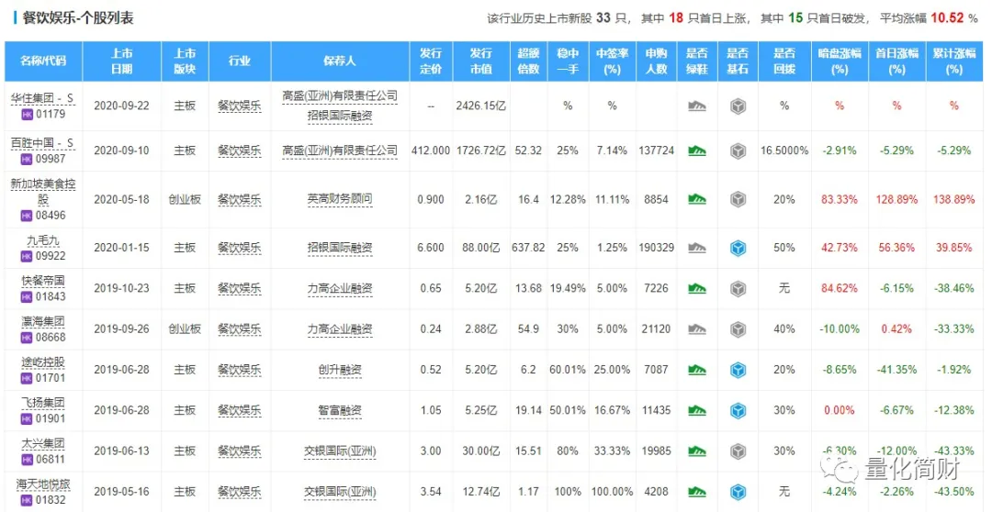This screenshot has height=512, width=992.
Task: Click the green greenshoe icon in 百胜中国 row
Action: point(696,150)
